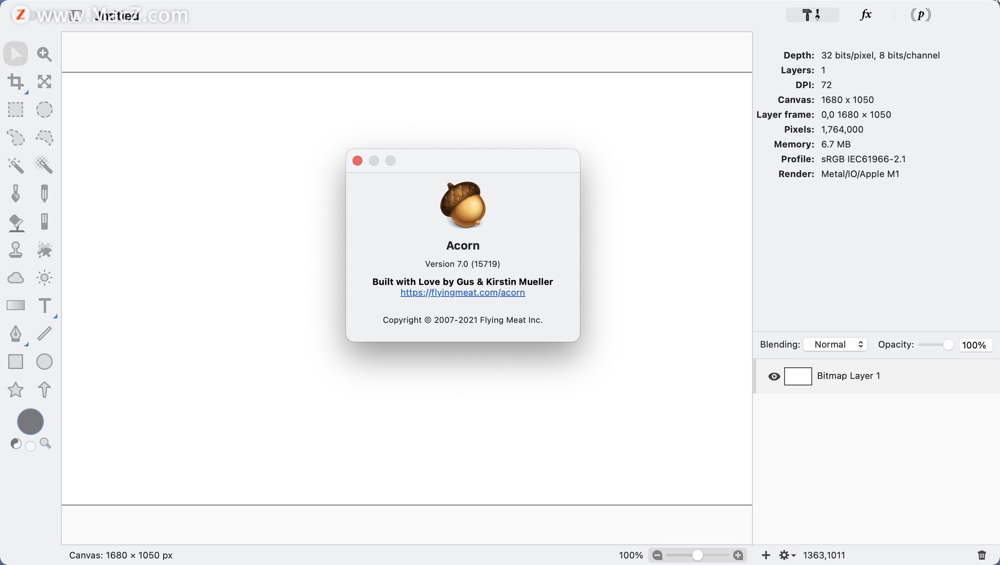
Task: Select the Crop tool
Action: pyautogui.click(x=16, y=82)
